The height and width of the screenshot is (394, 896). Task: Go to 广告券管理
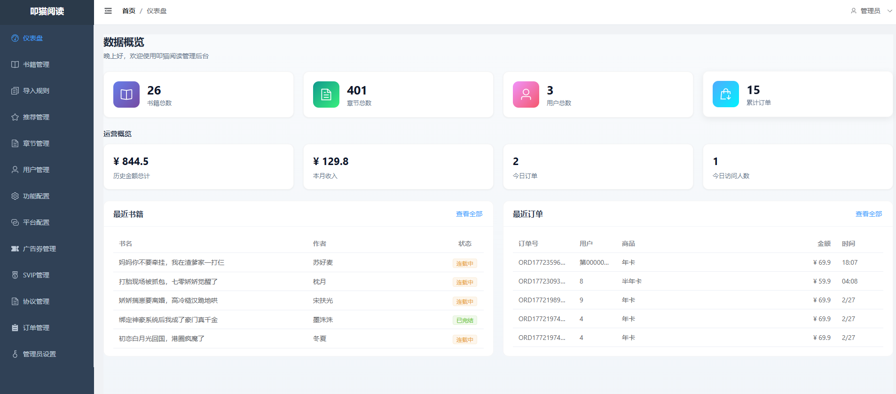click(47, 249)
